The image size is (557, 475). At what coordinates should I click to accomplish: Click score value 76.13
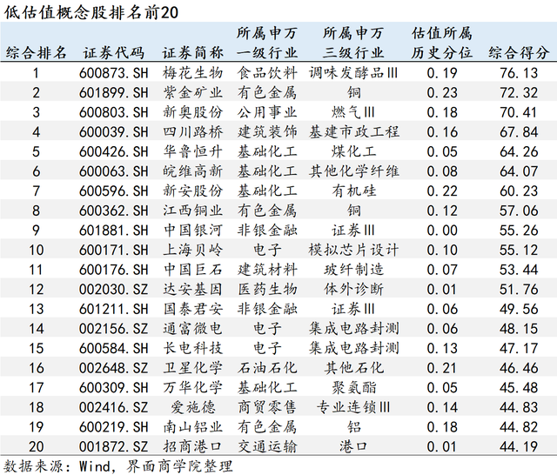coord(519,73)
